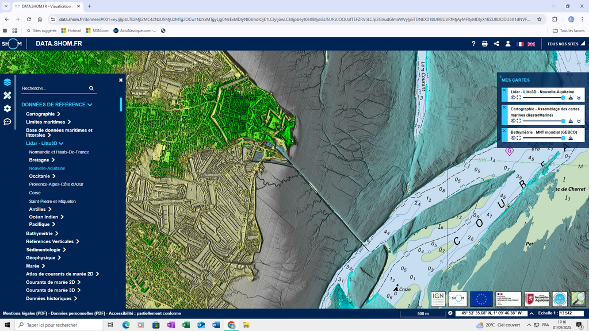Screen dimensions: 589x331
Task: Adjust opacity slider of Cartographie RasterMarine layer
Action: (544, 121)
